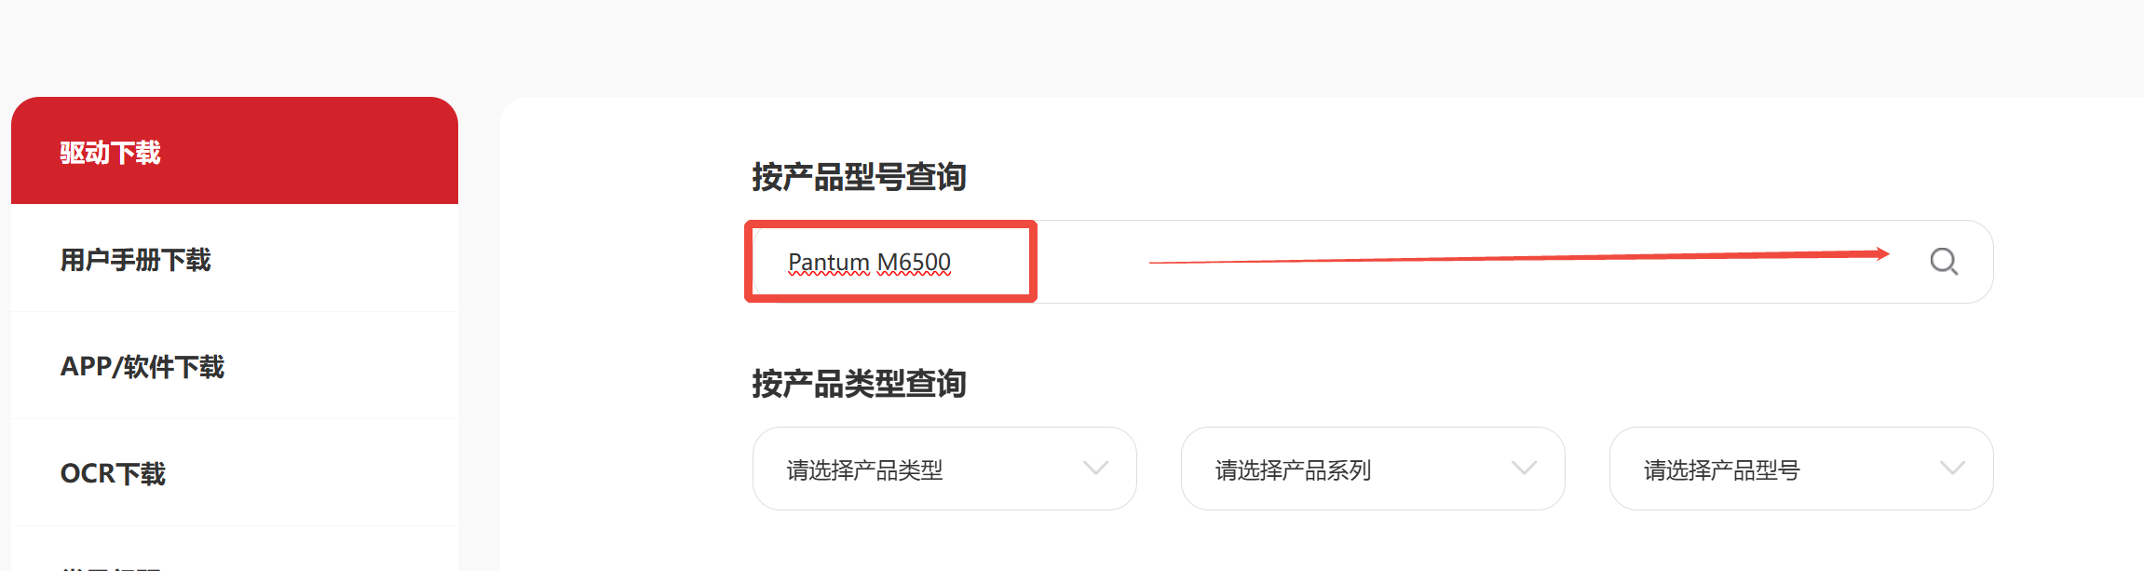This screenshot has width=2144, height=571.
Task: Focus the Pantum M6500 search field
Action: pyautogui.click(x=1373, y=262)
